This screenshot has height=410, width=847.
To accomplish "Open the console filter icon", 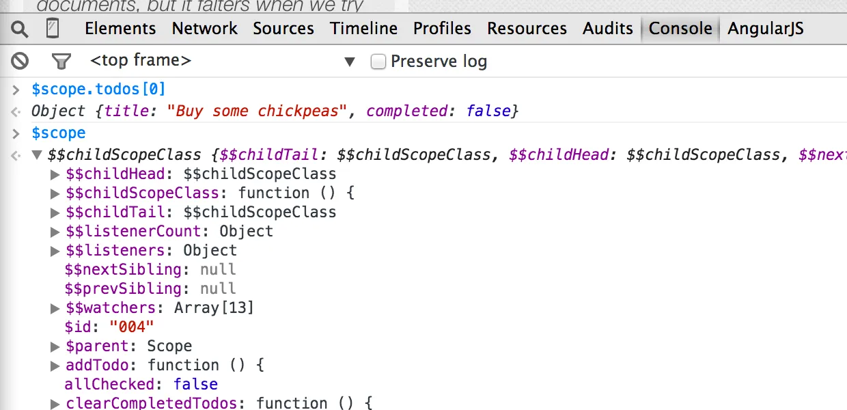I will click(61, 61).
